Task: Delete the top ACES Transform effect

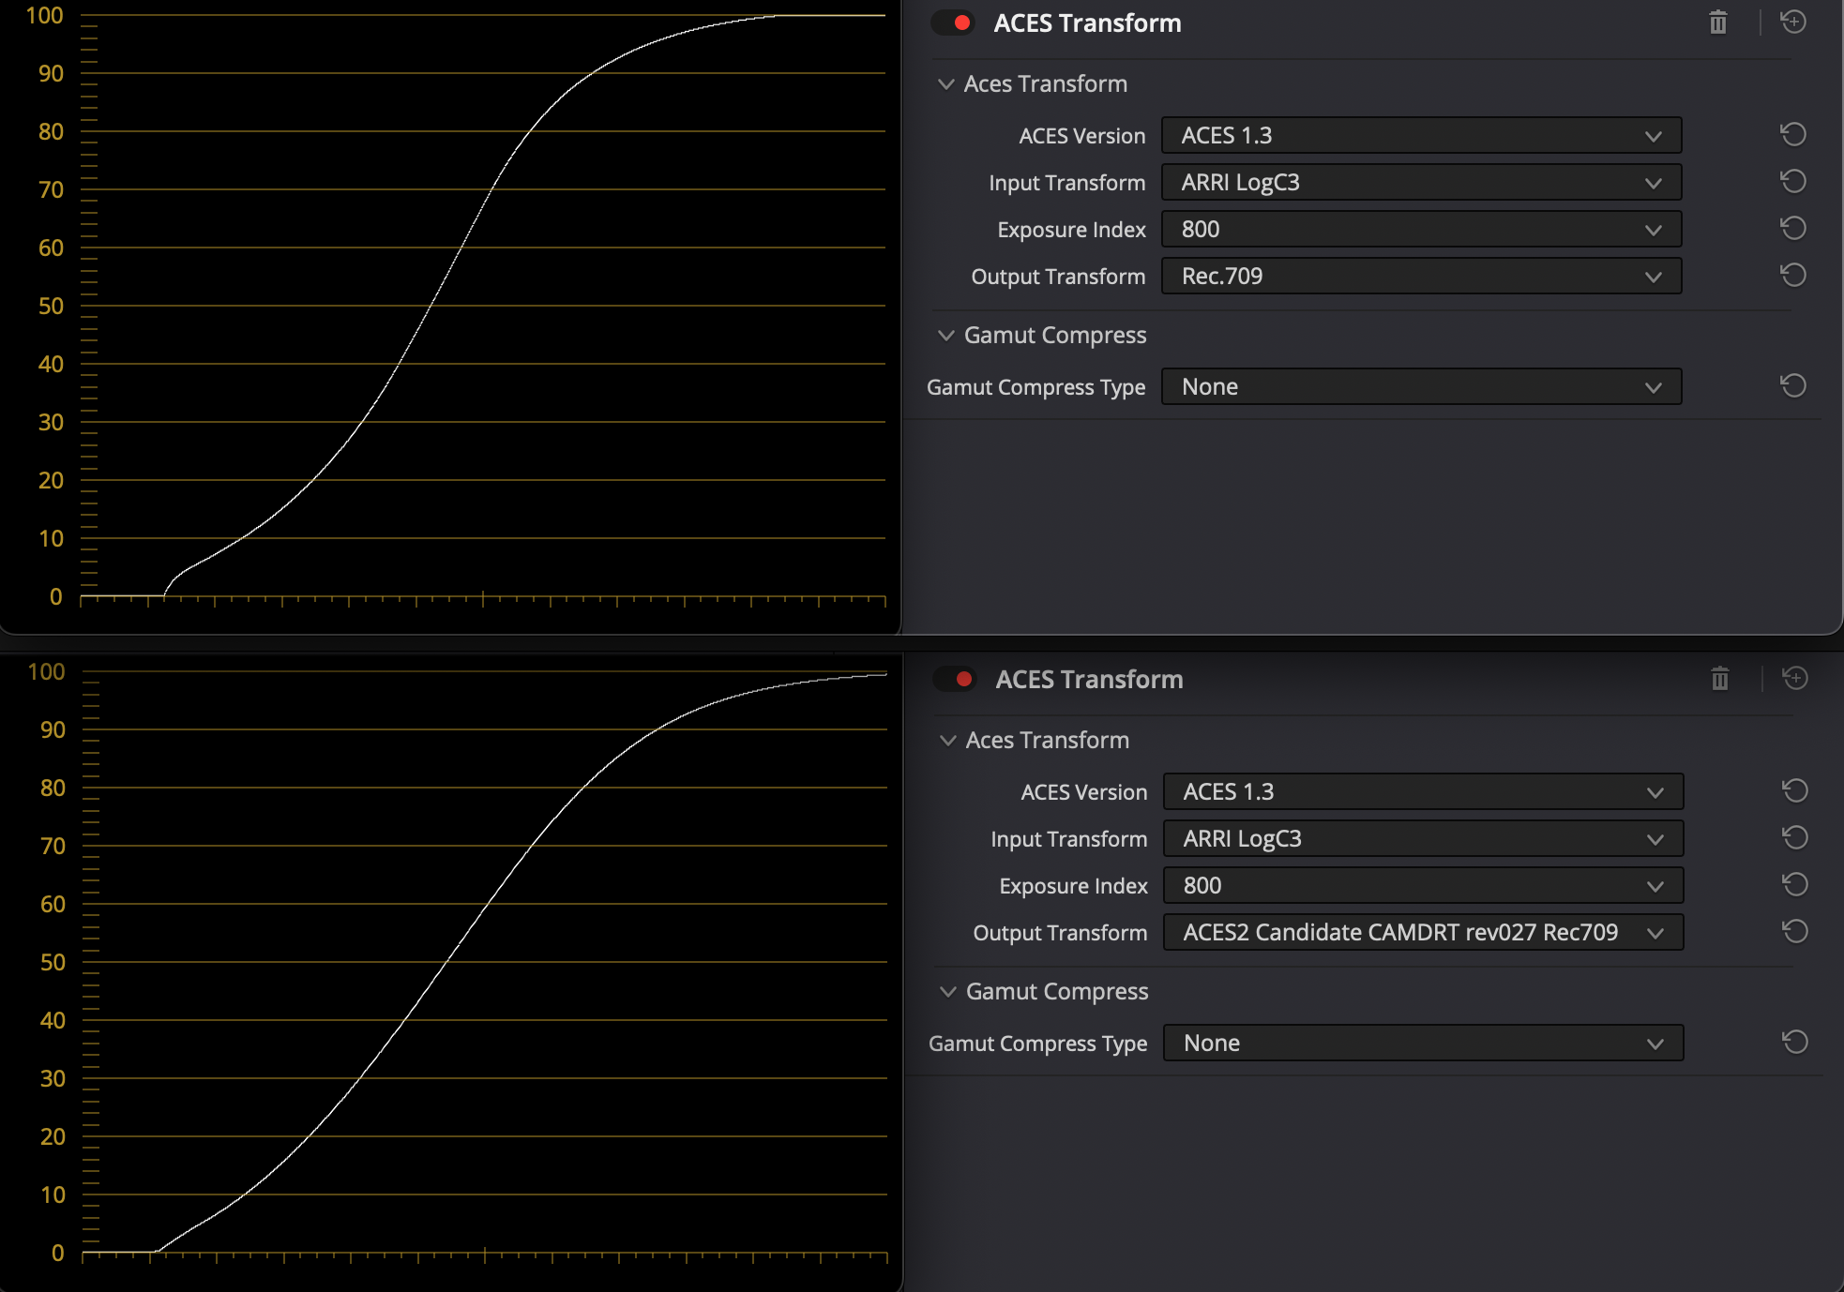Action: coord(1718,23)
